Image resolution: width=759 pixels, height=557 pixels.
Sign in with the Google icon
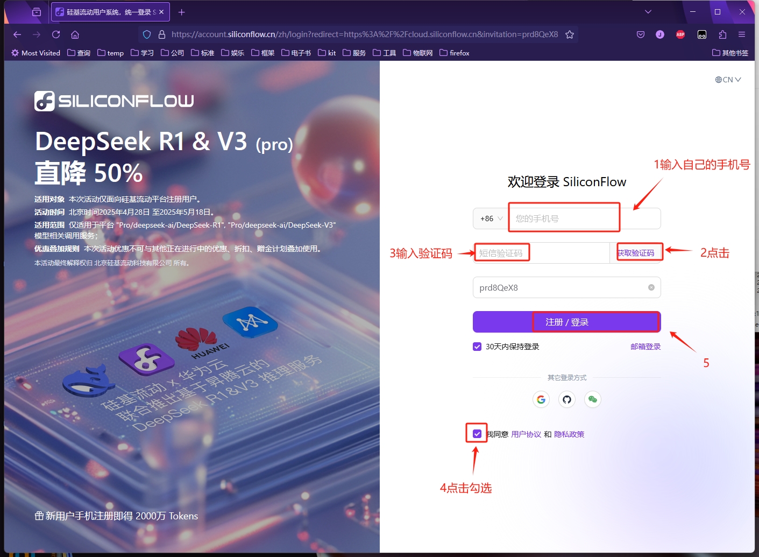(x=541, y=399)
